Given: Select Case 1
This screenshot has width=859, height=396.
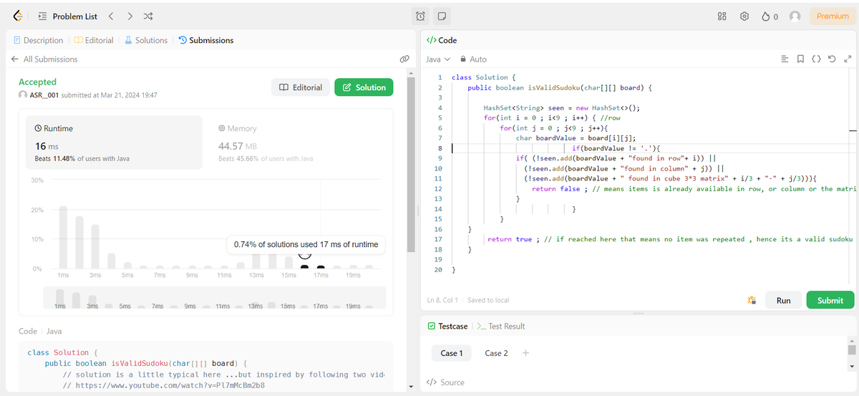Looking at the screenshot, I should [x=452, y=353].
